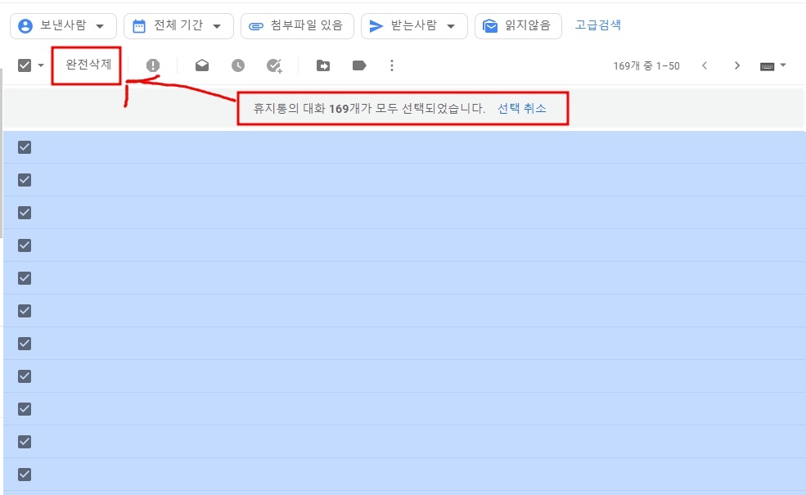Viewport: 806px width, 495px height.
Task: Go to the previous page of emails
Action: (x=705, y=65)
